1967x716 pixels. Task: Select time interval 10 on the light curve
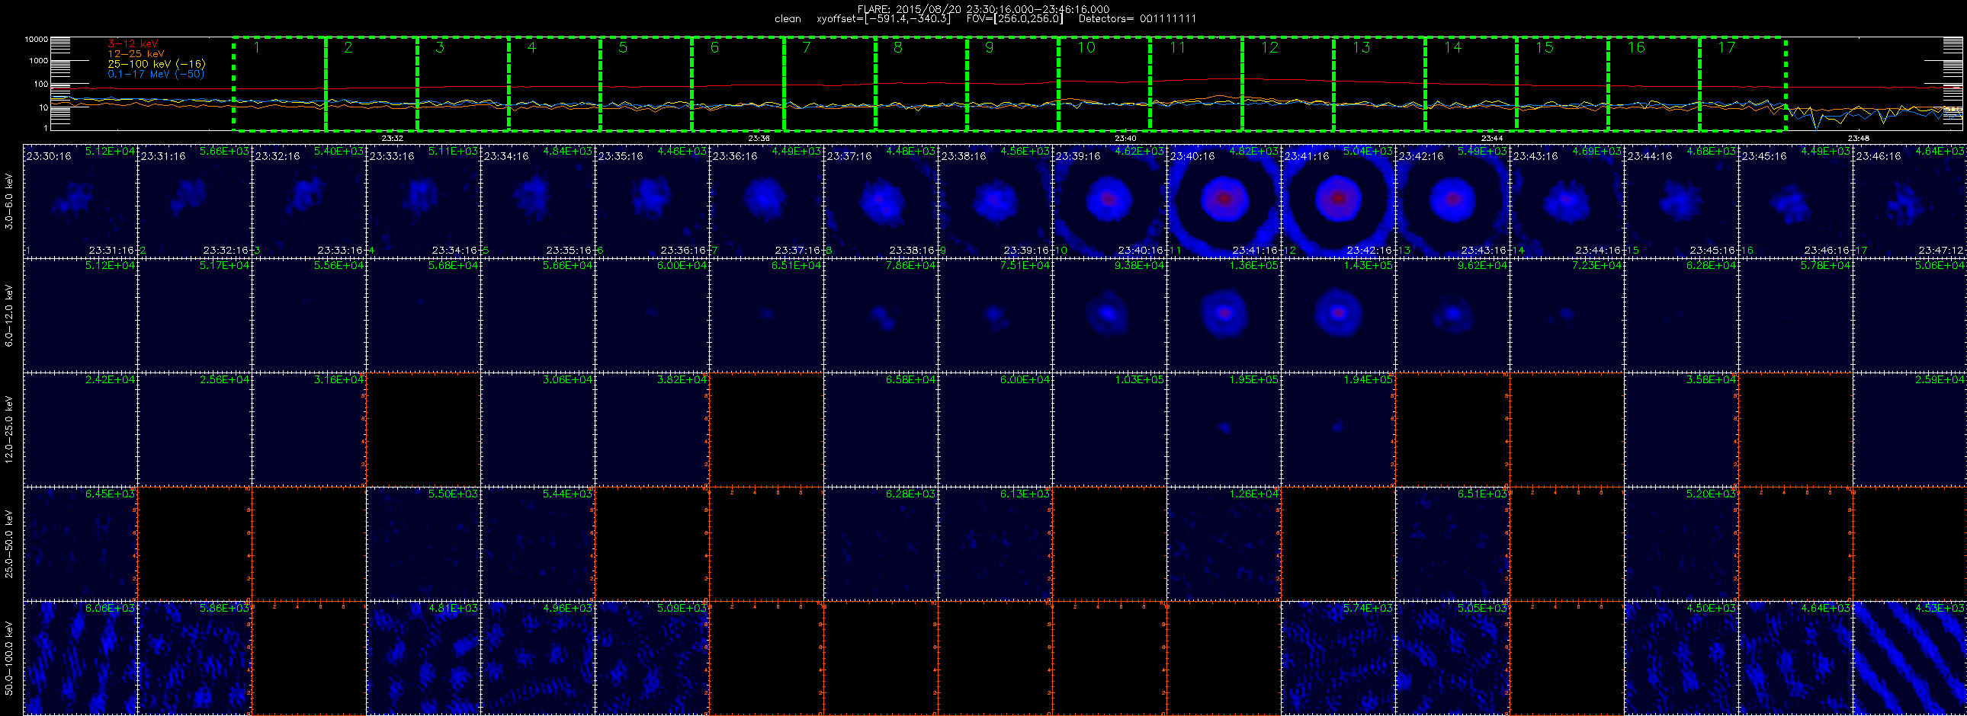1104,84
